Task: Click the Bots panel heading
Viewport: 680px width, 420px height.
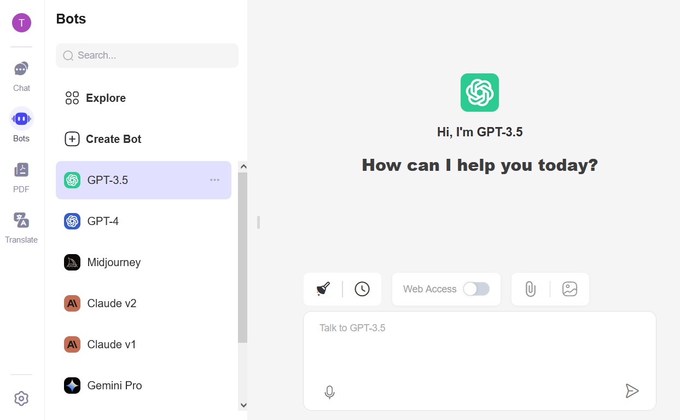Action: 71,19
